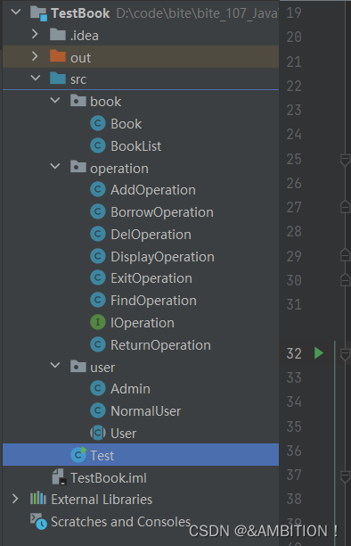Open the BookList class file
The width and height of the screenshot is (351, 546).
coord(135,146)
